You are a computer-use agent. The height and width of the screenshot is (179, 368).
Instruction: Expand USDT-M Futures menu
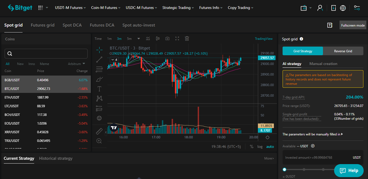click(71, 8)
